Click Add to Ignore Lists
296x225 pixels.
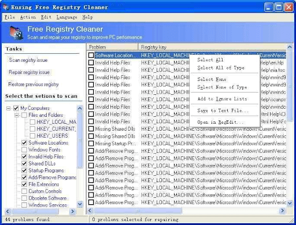point(222,99)
